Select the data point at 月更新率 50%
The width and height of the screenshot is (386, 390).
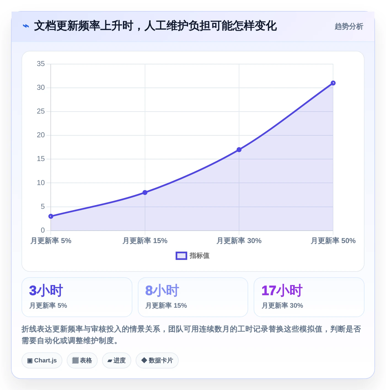tap(333, 83)
